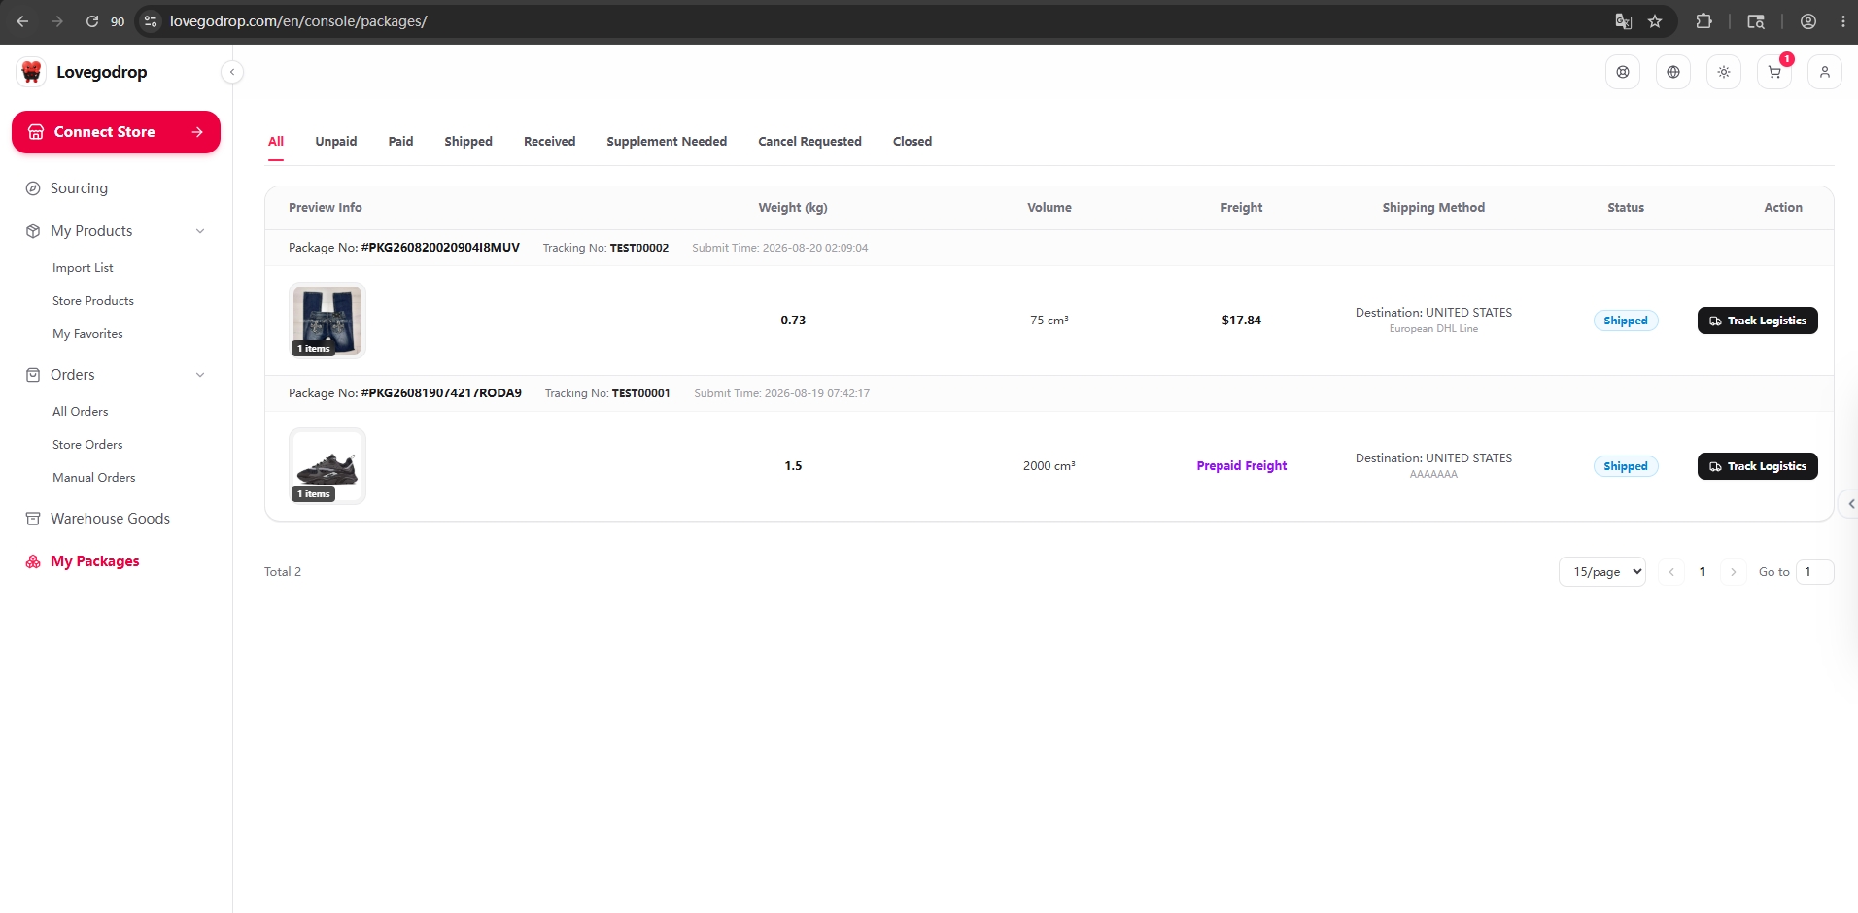Go to next page arrow in pagination
The height and width of the screenshot is (913, 1858).
[1734, 572]
